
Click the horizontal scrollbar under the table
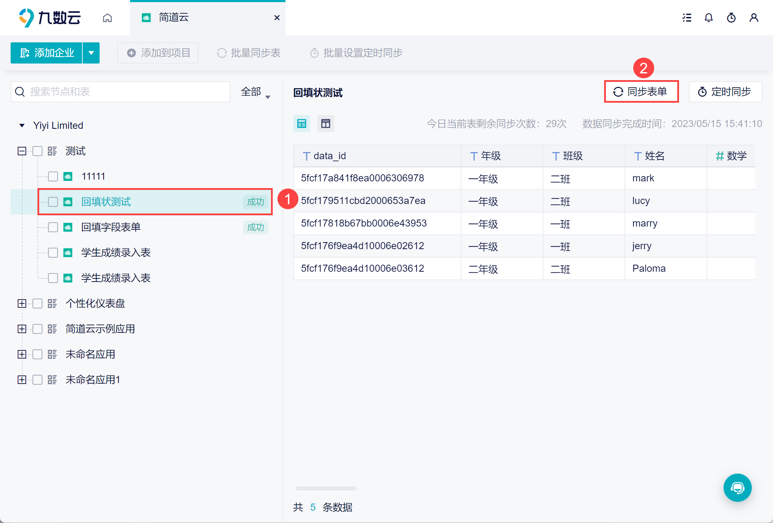pyautogui.click(x=326, y=488)
